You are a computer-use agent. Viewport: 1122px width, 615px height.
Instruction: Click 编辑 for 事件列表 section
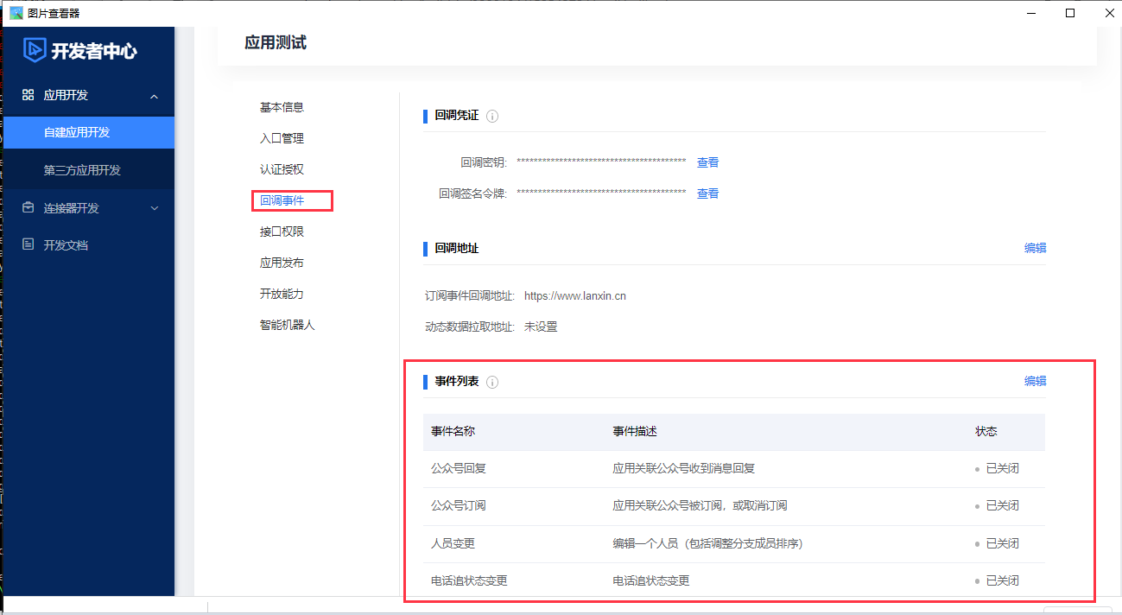pyautogui.click(x=1035, y=381)
